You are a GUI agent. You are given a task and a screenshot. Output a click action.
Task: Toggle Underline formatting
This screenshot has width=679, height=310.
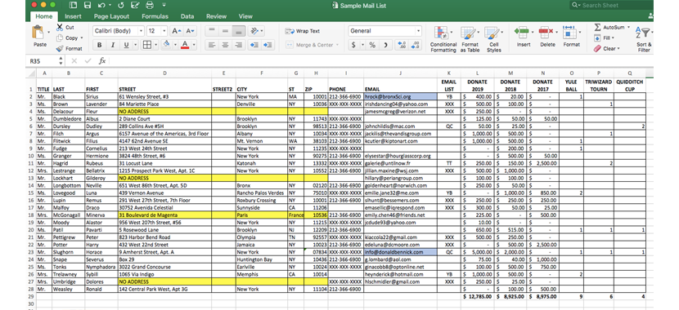click(x=126, y=45)
